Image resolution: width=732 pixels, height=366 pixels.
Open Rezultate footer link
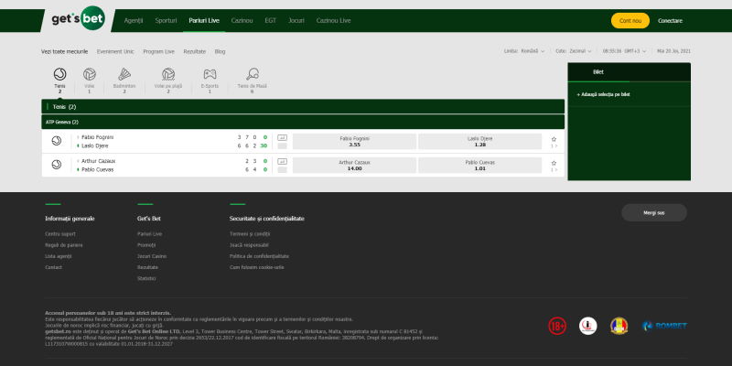(x=147, y=267)
